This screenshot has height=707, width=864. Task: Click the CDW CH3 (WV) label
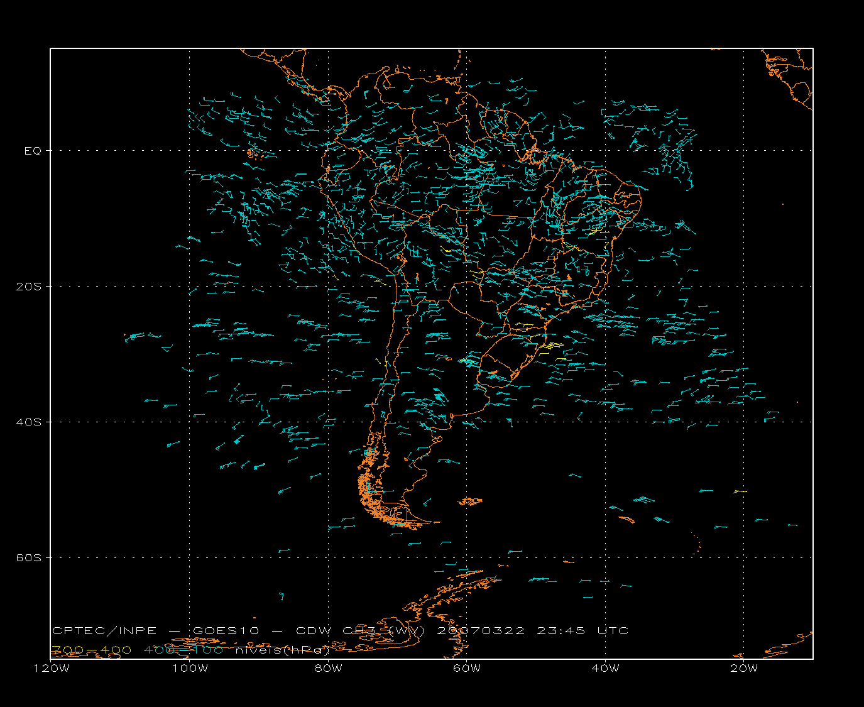click(361, 631)
